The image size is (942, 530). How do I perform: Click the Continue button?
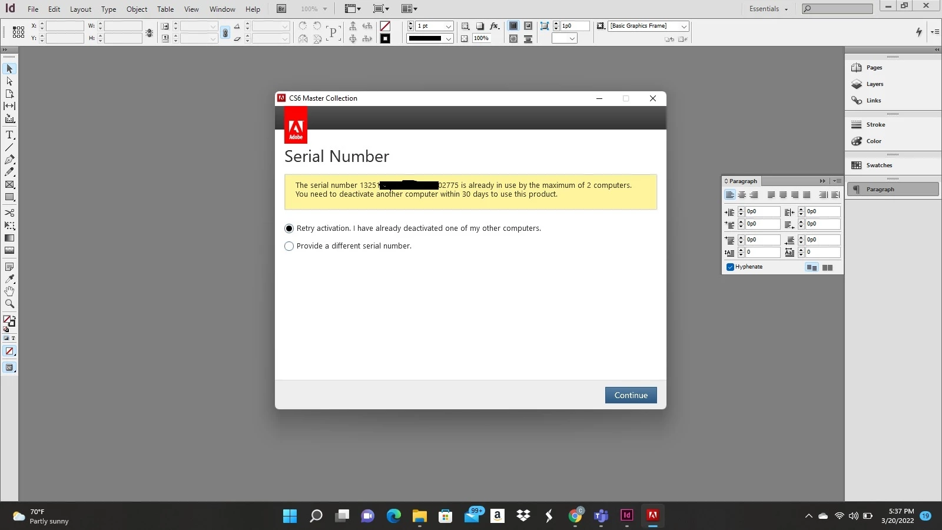631,395
